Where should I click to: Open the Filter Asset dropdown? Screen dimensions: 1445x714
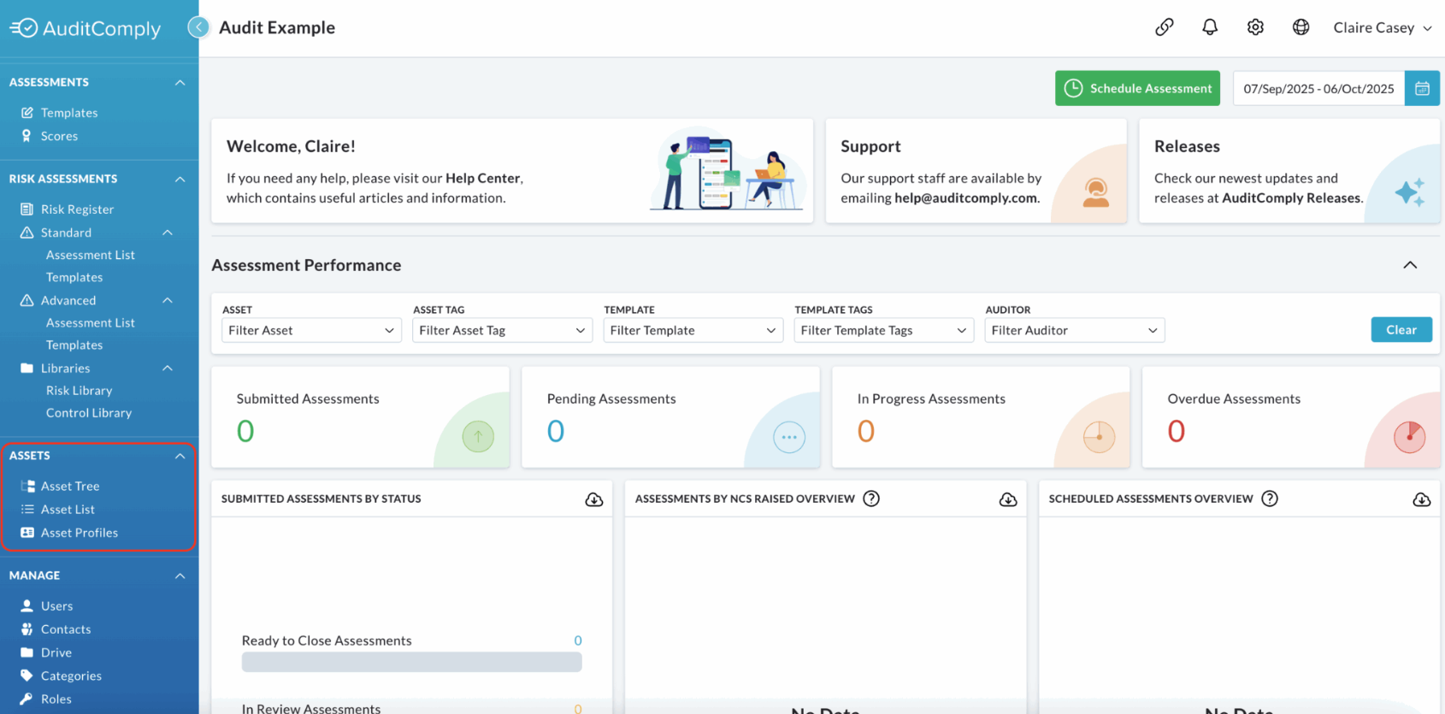[311, 330]
